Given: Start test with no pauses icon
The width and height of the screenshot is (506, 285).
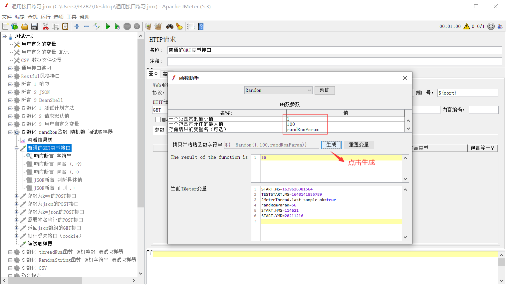Looking at the screenshot, I should coord(118,26).
